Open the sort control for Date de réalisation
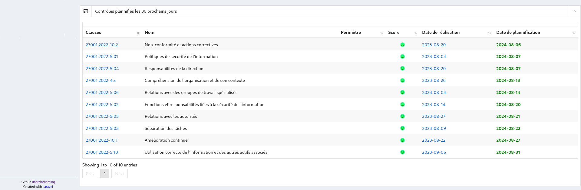Viewport: 581px width, 190px height. coord(489,33)
